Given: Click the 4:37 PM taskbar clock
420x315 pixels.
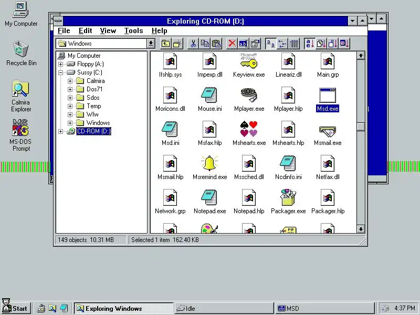Looking at the screenshot, I should tap(404, 308).
